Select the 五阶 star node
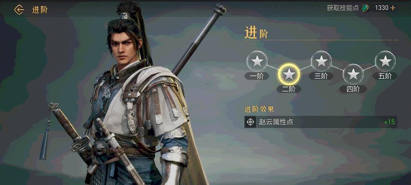 pyautogui.click(x=385, y=61)
